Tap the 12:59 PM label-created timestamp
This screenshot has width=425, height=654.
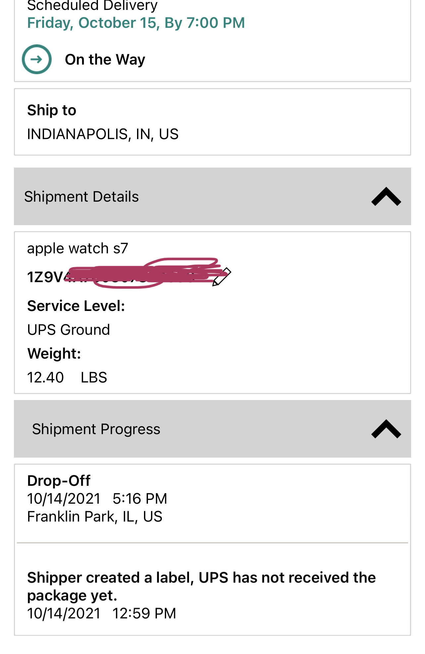(144, 614)
